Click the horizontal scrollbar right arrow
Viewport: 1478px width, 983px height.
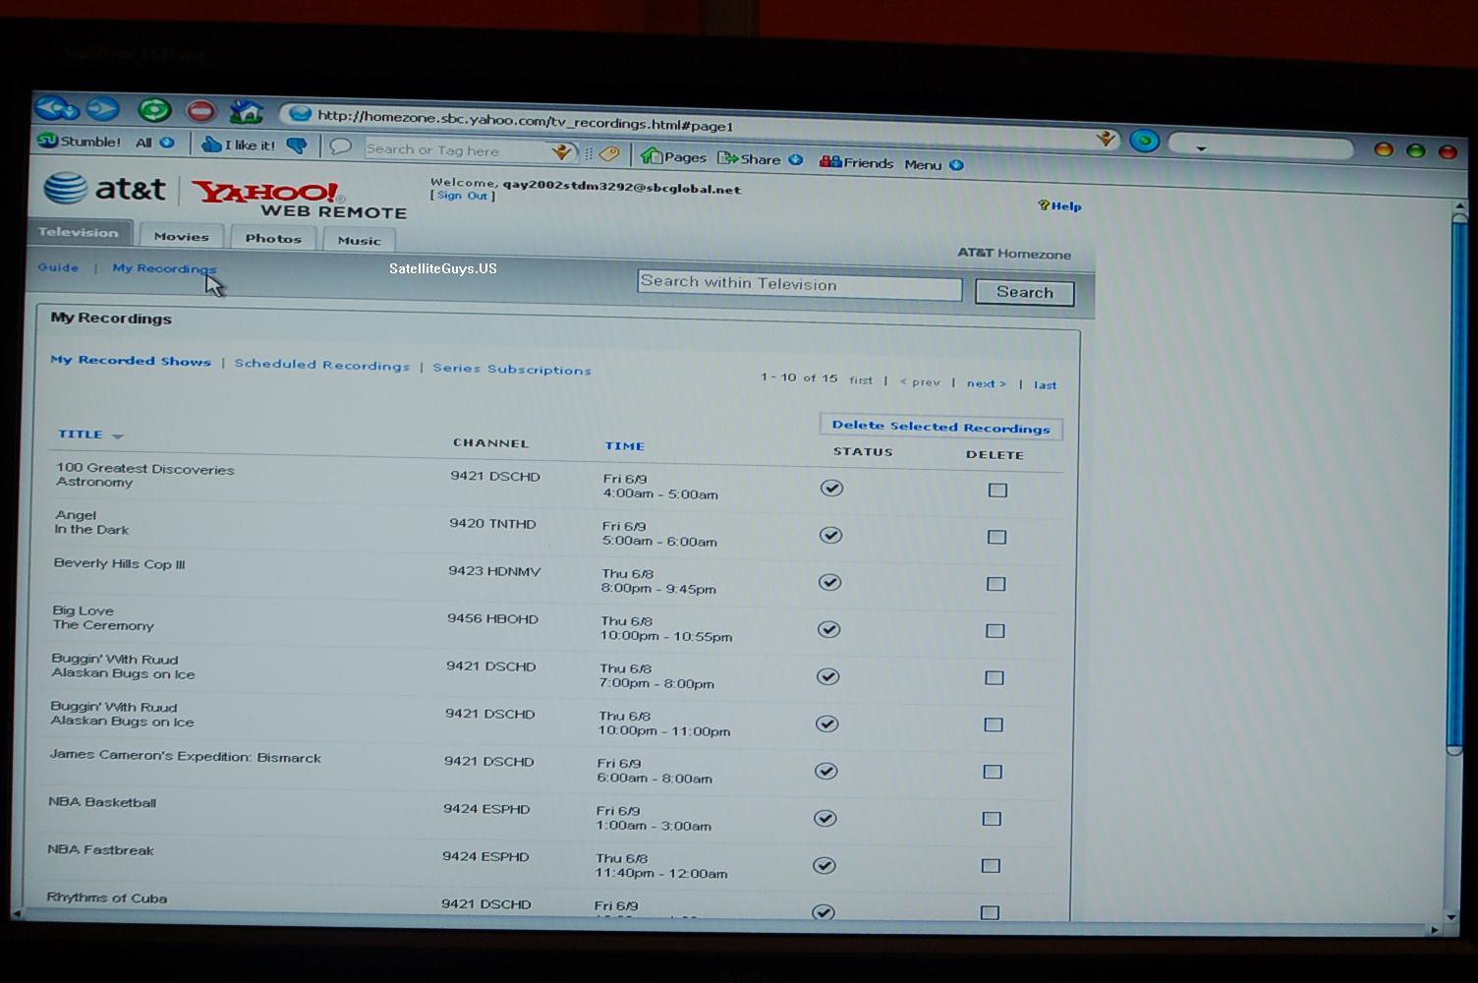click(x=1434, y=929)
